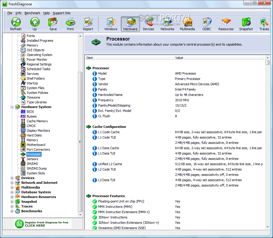
Task: Select the Fonts icon in tree
Action: 23,36
